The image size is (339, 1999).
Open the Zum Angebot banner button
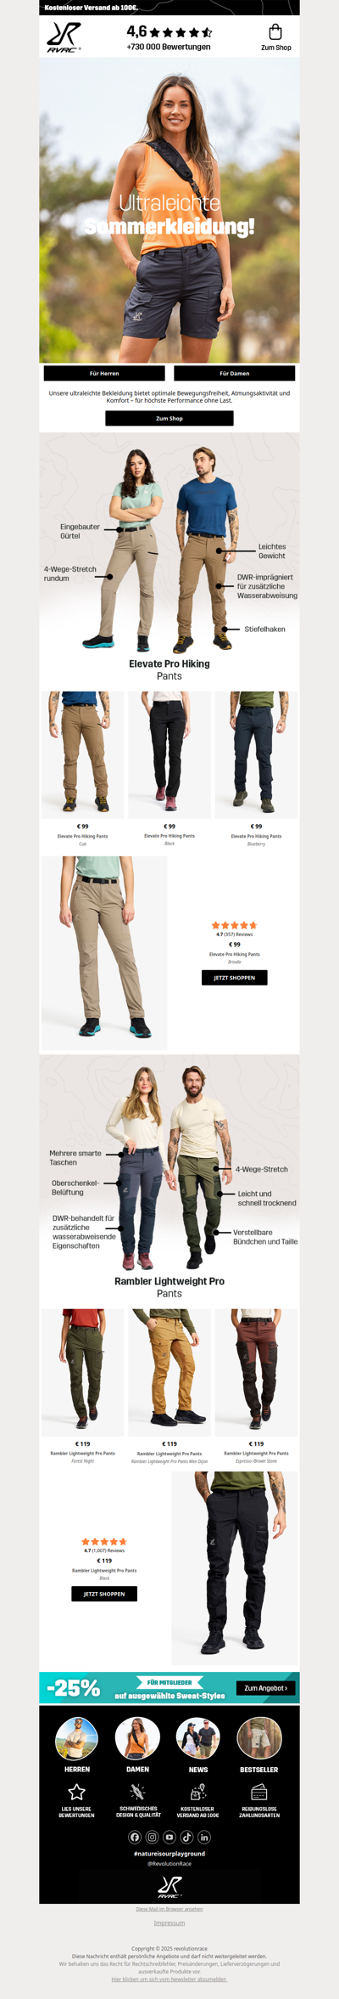click(266, 1688)
